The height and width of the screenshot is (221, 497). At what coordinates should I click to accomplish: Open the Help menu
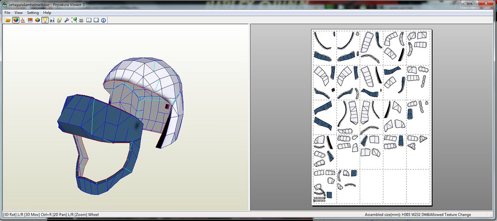(x=47, y=13)
